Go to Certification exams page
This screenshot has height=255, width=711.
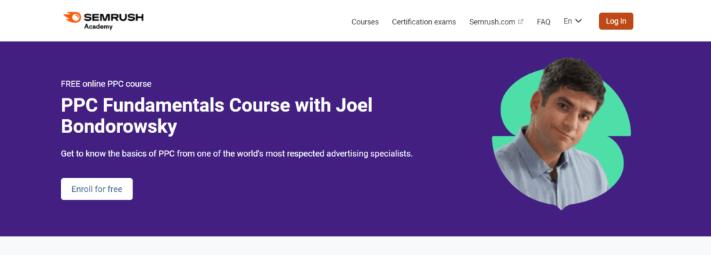[424, 21]
